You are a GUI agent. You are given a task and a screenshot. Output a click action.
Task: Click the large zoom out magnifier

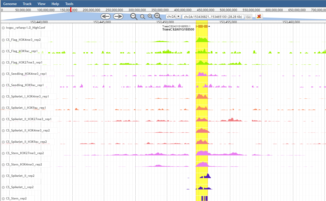(134, 17)
